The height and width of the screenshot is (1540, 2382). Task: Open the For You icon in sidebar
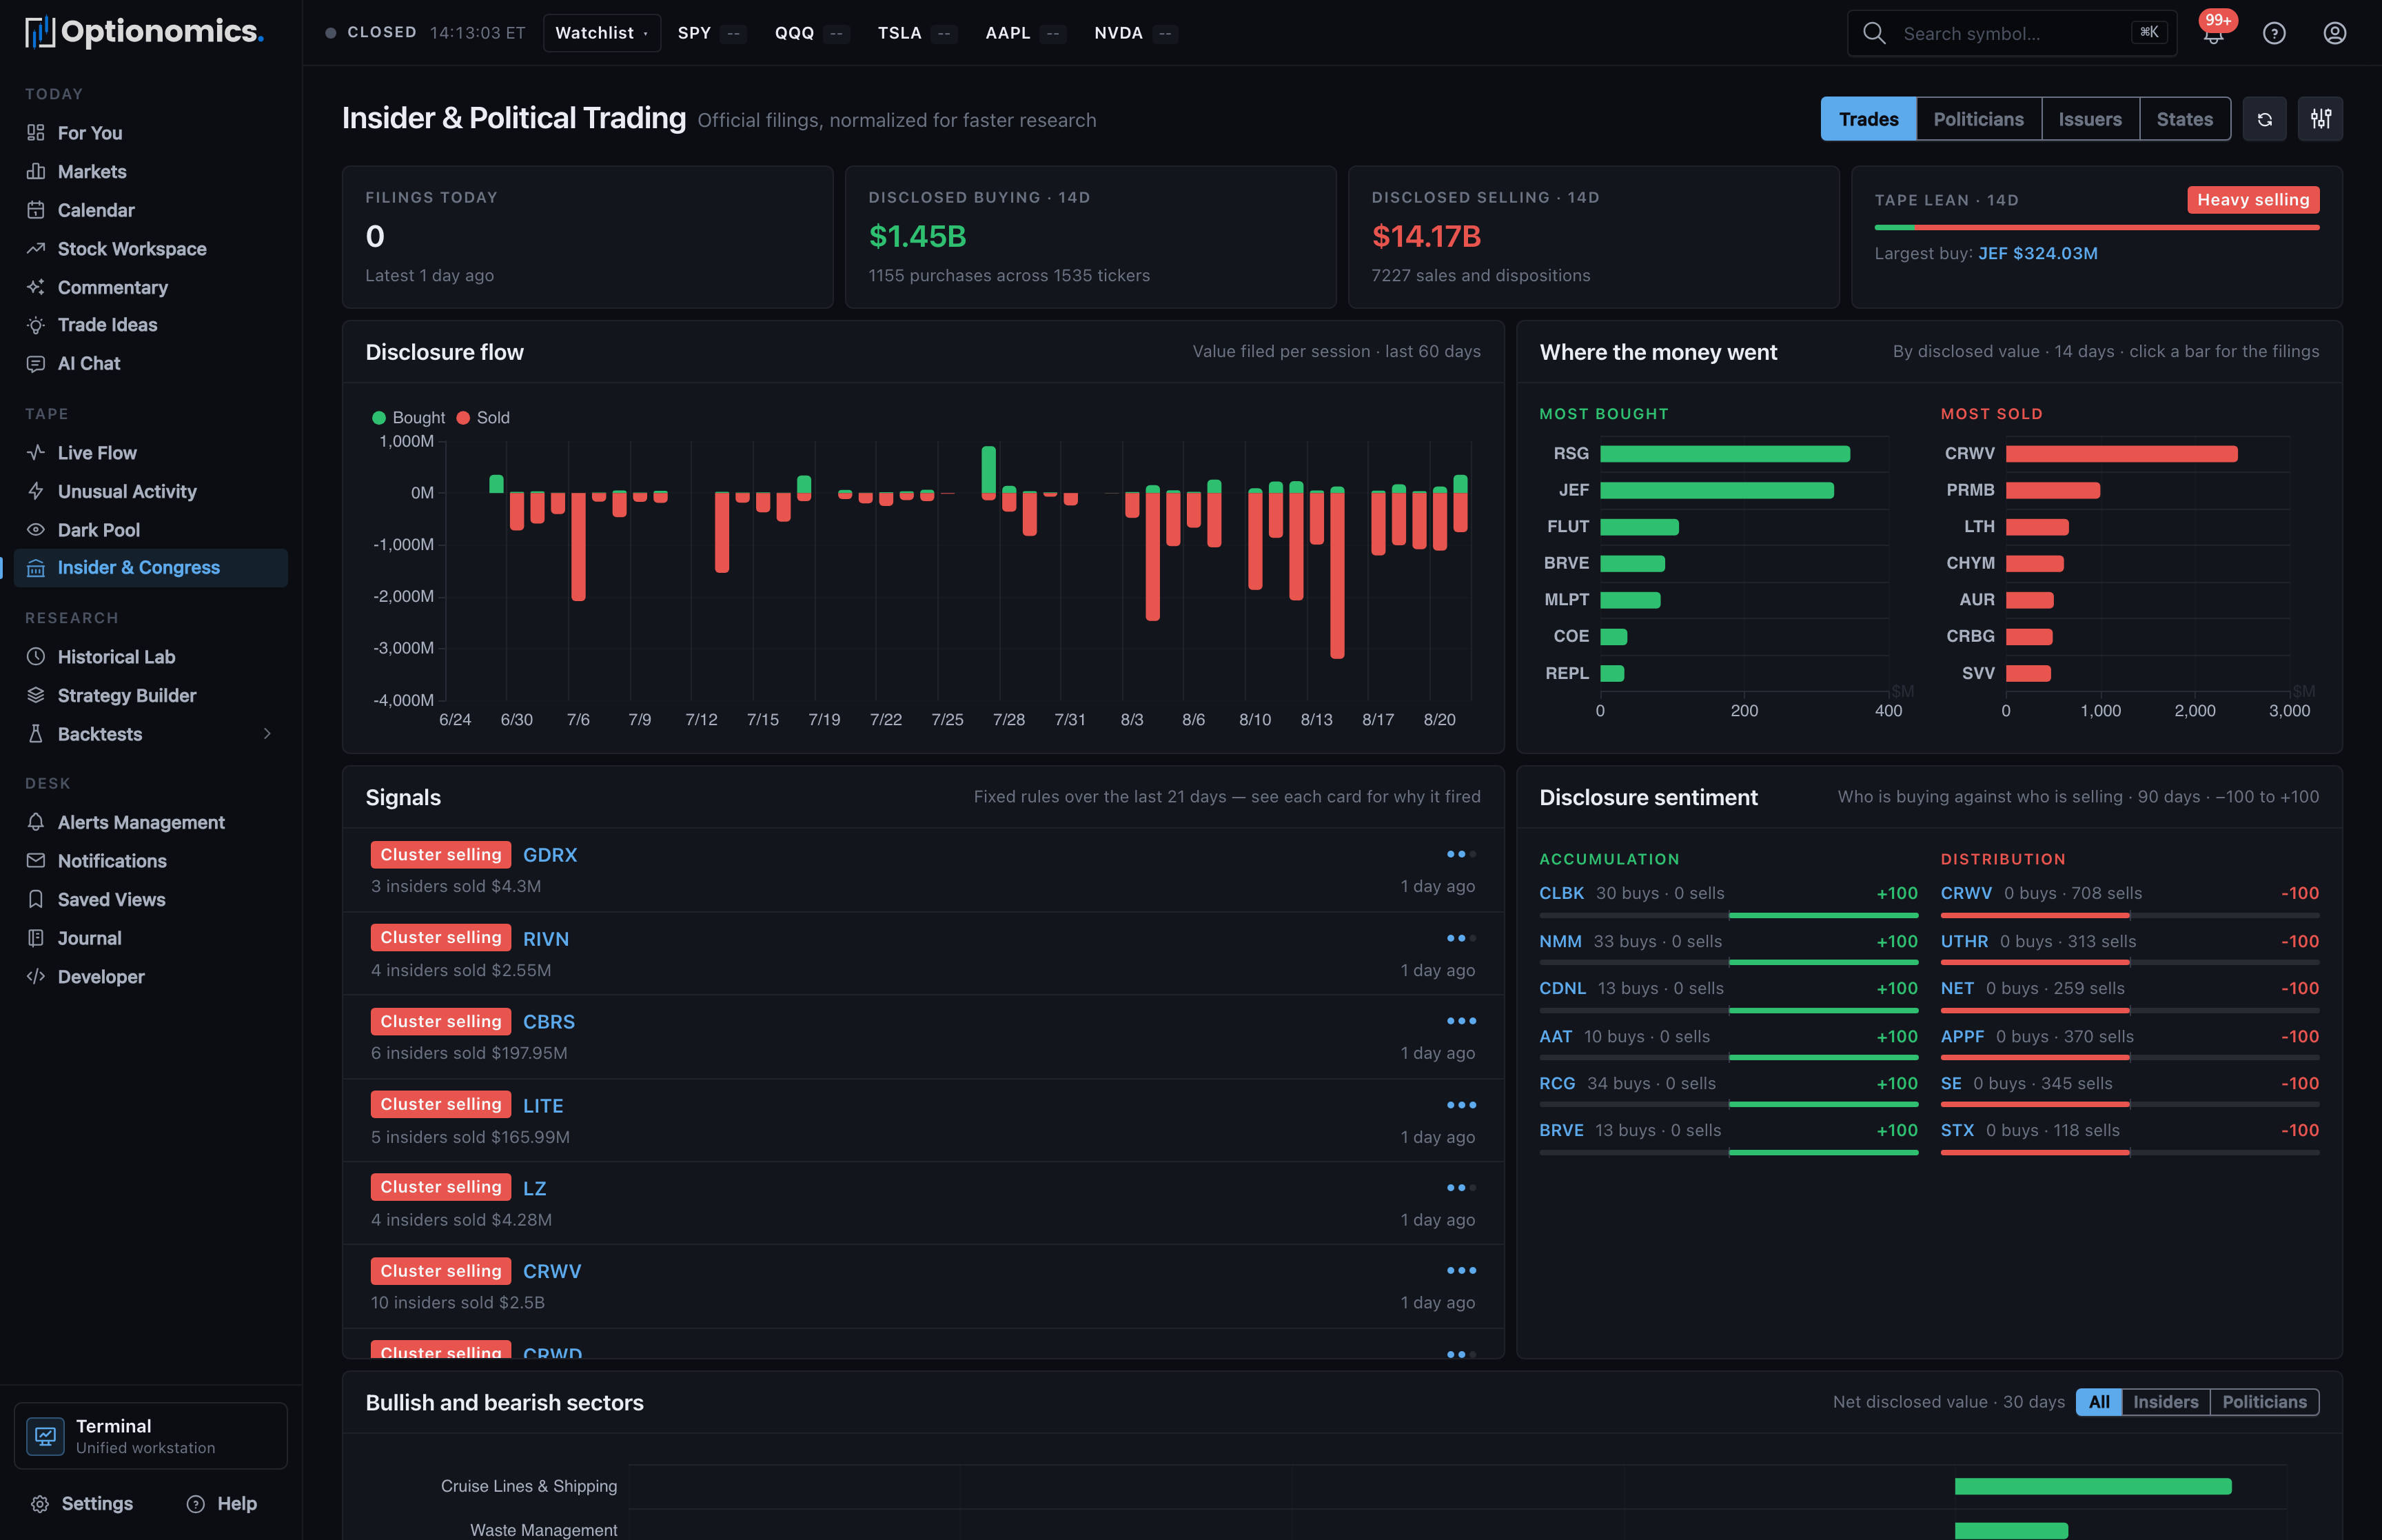[36, 133]
